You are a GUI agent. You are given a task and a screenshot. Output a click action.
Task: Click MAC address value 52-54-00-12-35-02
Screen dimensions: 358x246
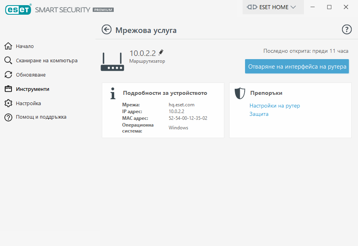point(188,118)
